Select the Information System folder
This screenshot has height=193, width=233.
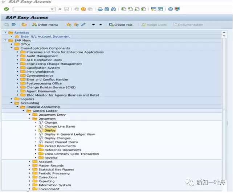[55, 185]
